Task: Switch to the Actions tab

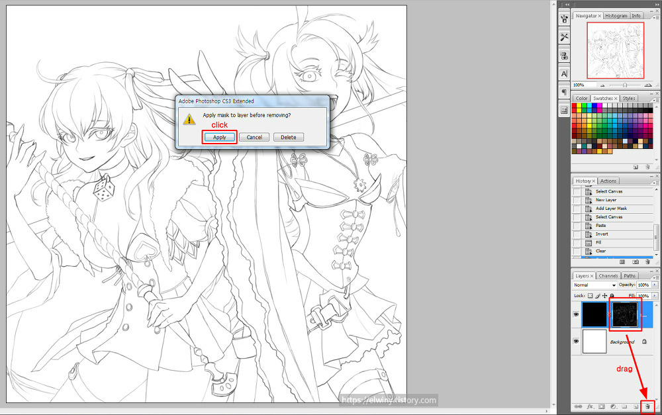Action: (x=608, y=181)
